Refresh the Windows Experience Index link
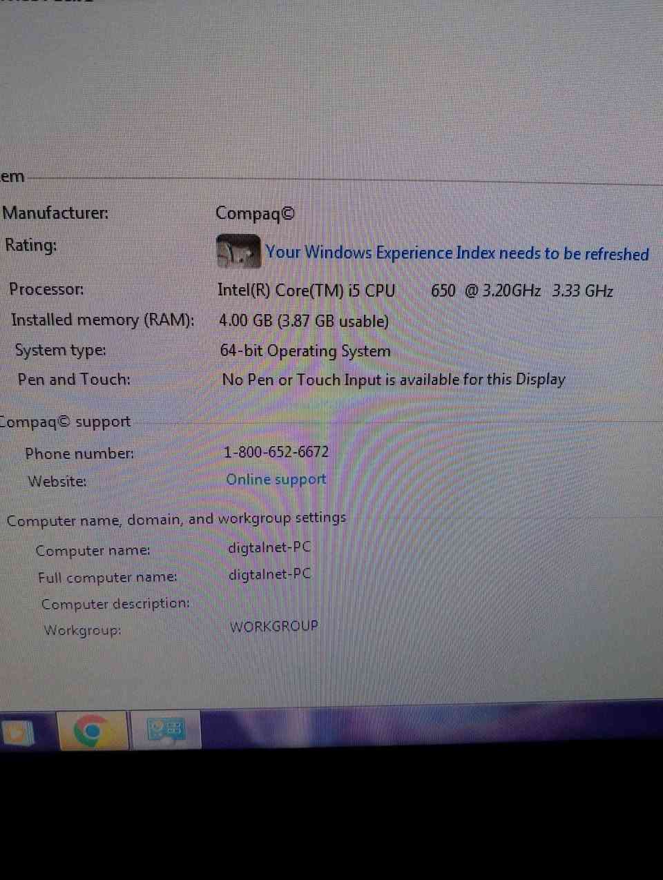Viewport: 663px width, 880px height. point(457,253)
